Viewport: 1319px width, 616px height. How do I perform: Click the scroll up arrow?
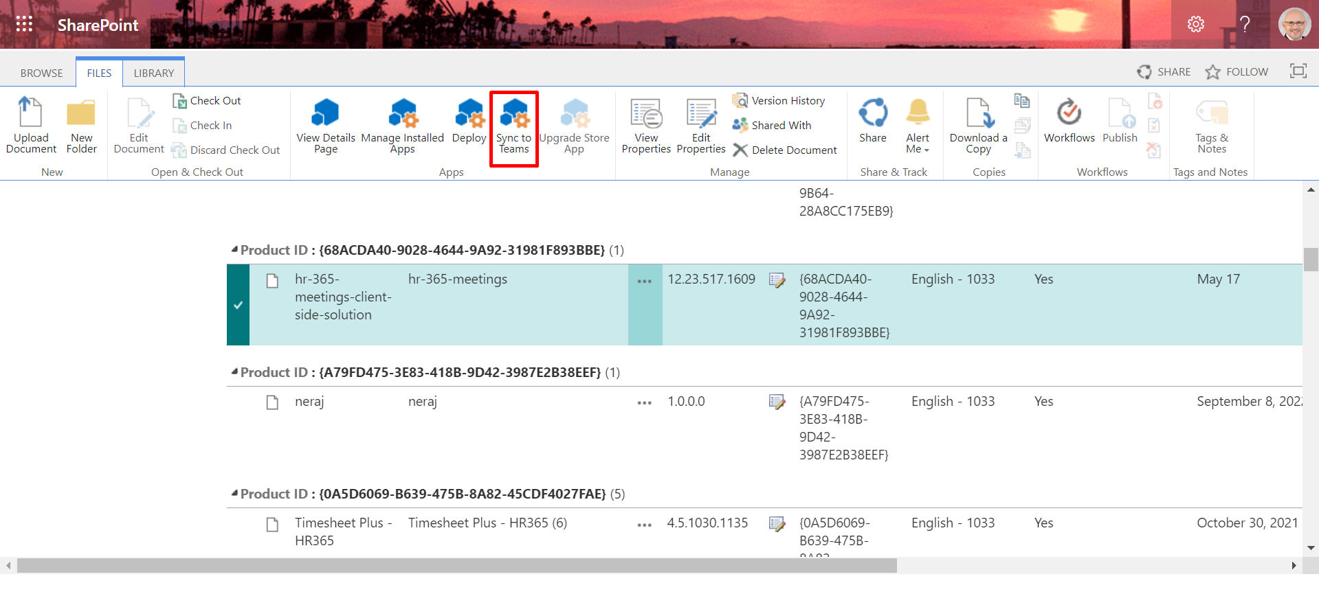point(1311,190)
